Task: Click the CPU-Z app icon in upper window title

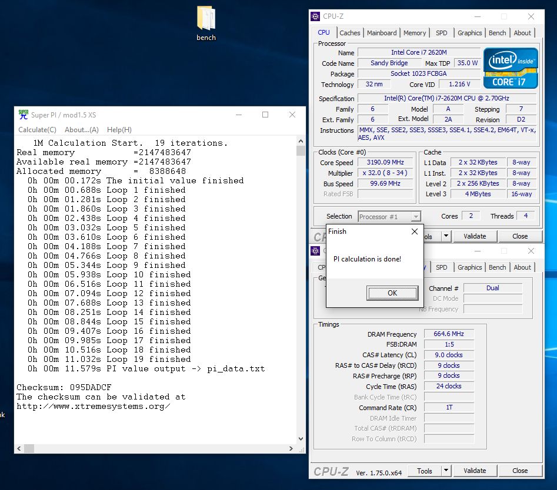Action: (315, 16)
